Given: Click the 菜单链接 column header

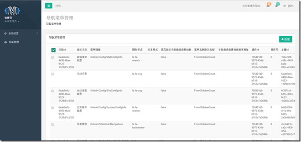Looking at the screenshot, I should click(x=95, y=50).
